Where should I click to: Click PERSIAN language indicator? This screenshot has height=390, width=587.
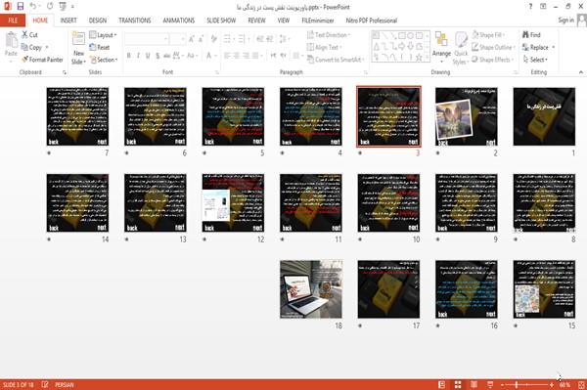(x=64, y=384)
